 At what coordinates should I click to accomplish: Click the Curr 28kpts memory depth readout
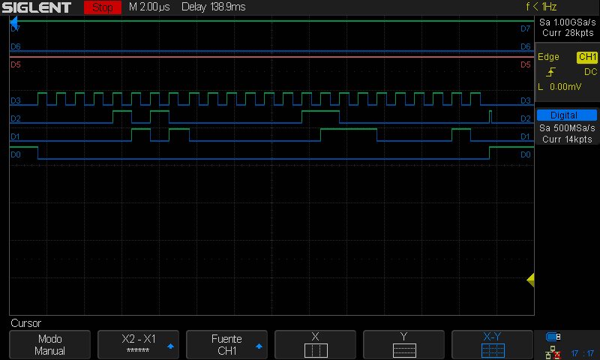pyautogui.click(x=568, y=33)
